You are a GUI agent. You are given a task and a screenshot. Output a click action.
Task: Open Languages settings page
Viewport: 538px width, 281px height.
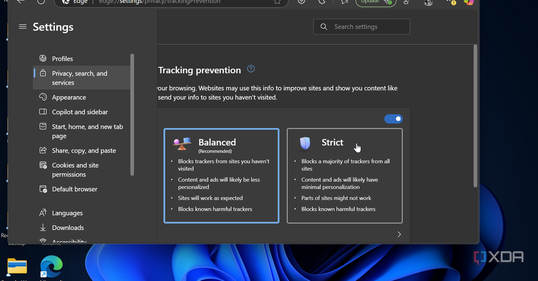[67, 213]
